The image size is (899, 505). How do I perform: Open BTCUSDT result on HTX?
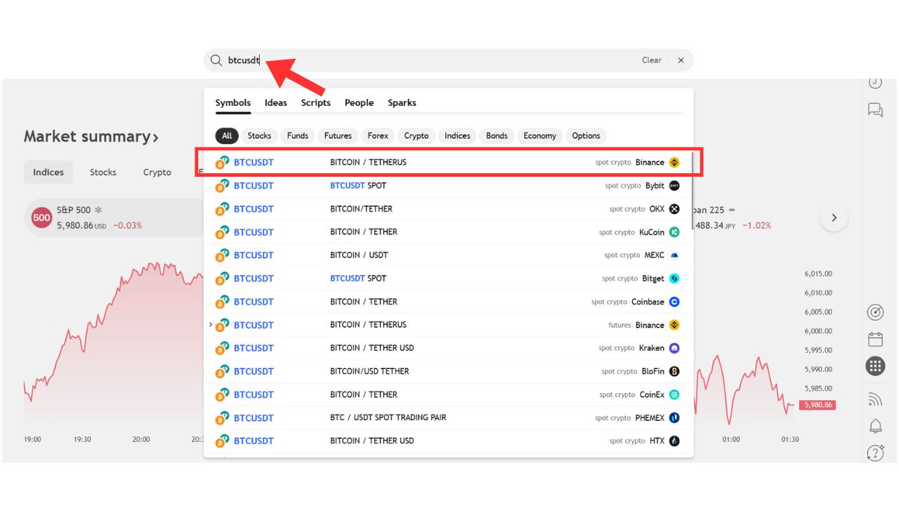[447, 440]
